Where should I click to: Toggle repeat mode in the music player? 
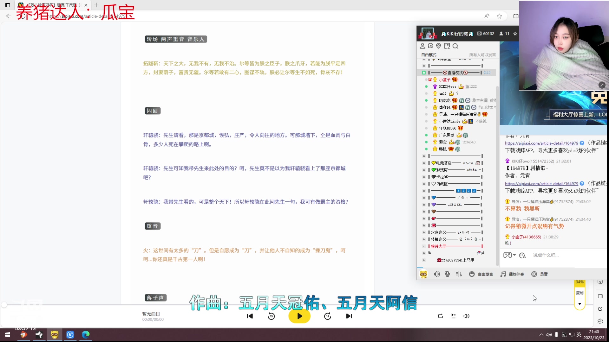pyautogui.click(x=440, y=316)
